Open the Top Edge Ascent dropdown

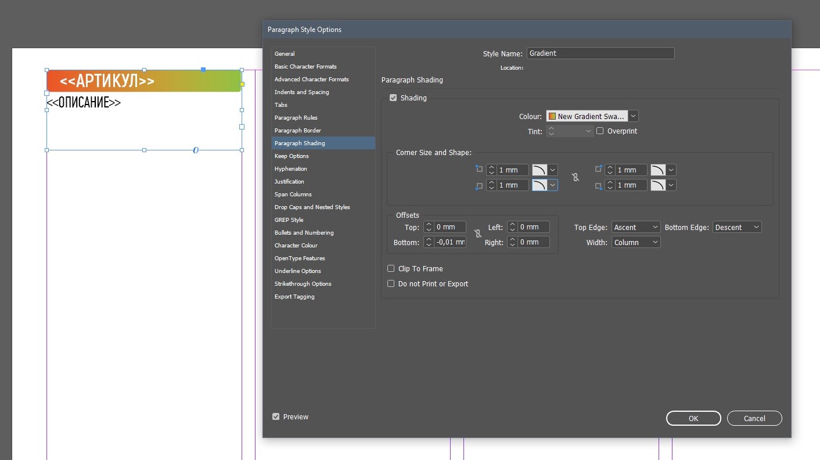tap(636, 227)
